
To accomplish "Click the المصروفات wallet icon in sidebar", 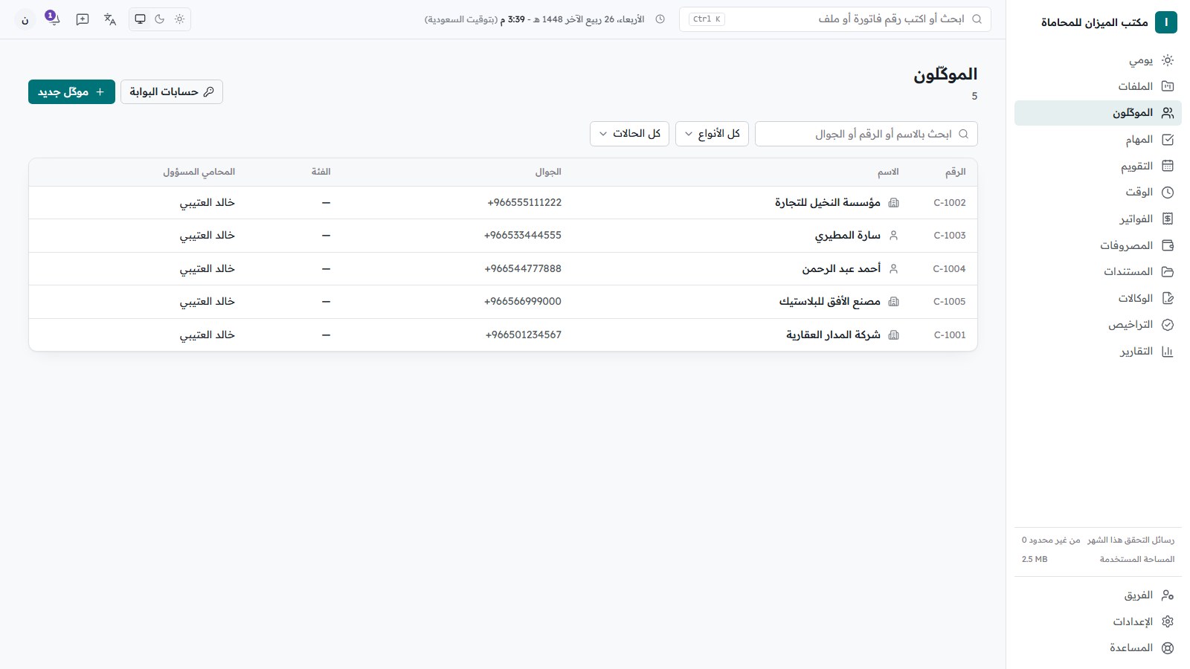I will click(x=1168, y=245).
